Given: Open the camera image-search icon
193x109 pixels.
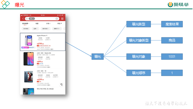Looking at the screenshot, I should (57, 19).
